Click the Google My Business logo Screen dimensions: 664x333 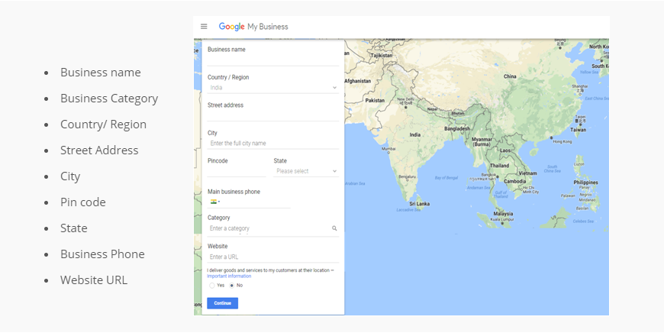pyautogui.click(x=253, y=27)
